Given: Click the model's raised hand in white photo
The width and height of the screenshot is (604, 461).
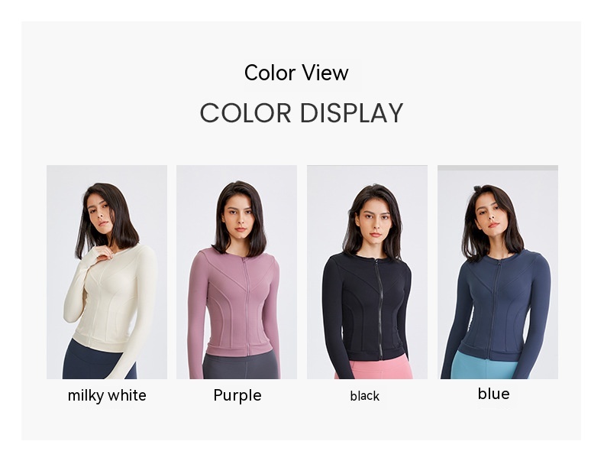Looking at the screenshot, I should tap(101, 253).
